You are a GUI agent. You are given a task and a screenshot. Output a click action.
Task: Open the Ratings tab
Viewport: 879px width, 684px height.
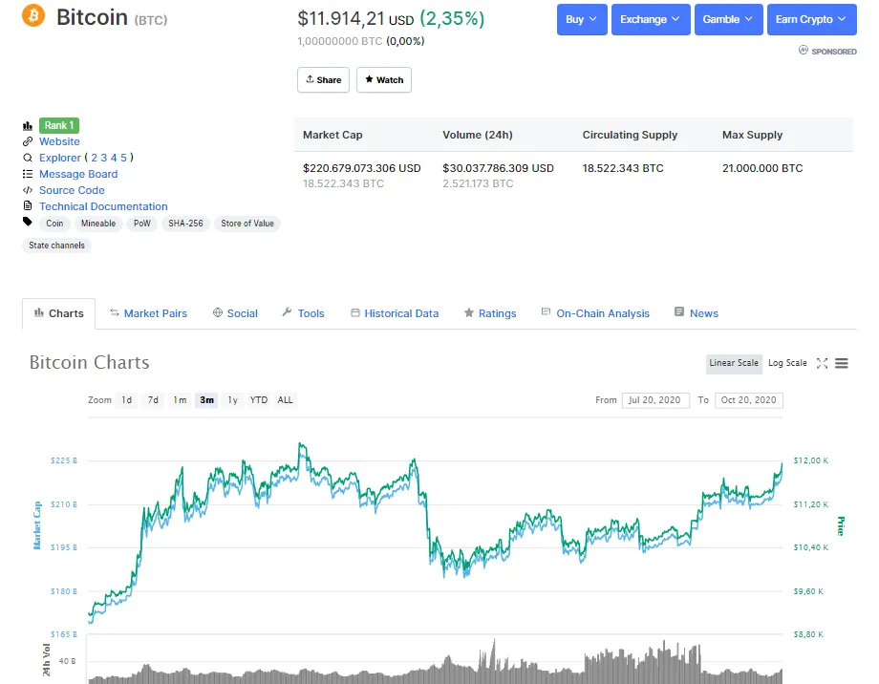pyautogui.click(x=490, y=313)
